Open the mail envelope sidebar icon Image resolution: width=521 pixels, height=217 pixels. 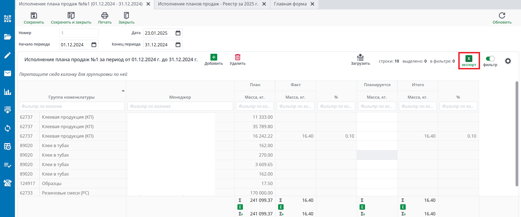click(x=7, y=73)
